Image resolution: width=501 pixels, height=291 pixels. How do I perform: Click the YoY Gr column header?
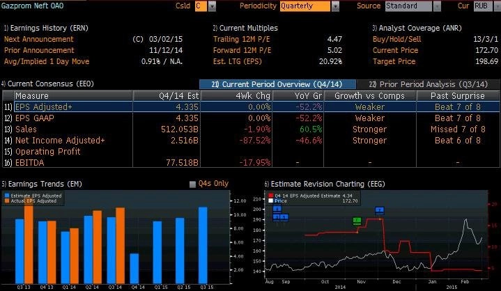coord(298,96)
